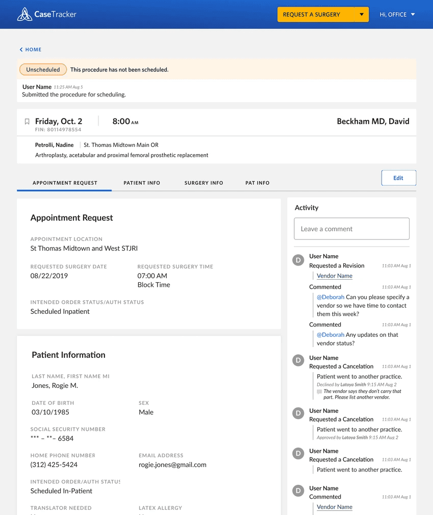Click the patient name Petrolli, Nadine
Screen dimensions: 433x515
click(x=54, y=145)
